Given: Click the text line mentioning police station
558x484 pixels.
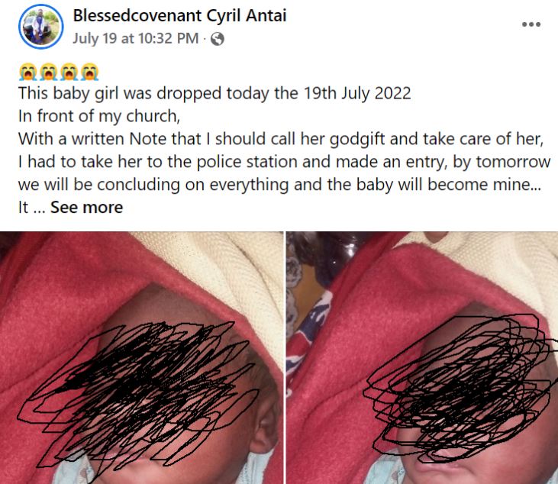Looking at the screenshot, I should click(284, 162).
